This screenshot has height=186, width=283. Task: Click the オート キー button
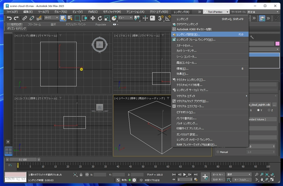pos(218,175)
